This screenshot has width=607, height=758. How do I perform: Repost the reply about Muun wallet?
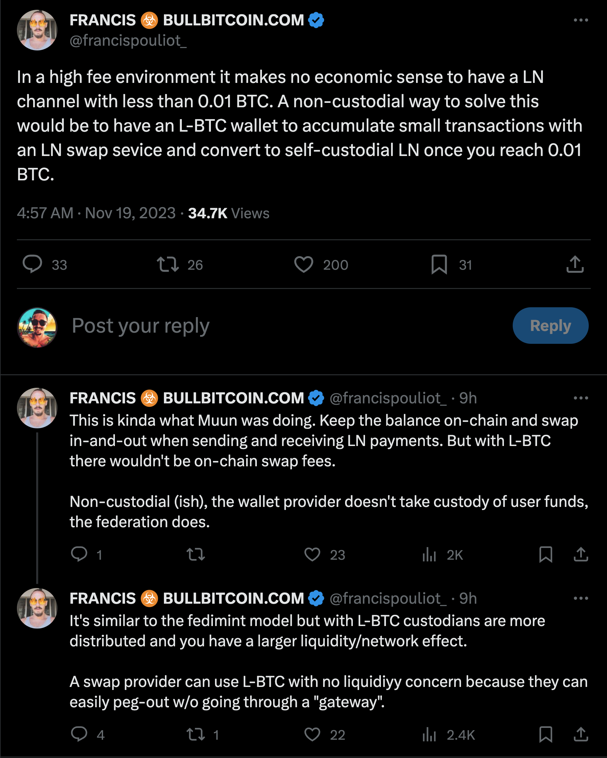pyautogui.click(x=196, y=555)
